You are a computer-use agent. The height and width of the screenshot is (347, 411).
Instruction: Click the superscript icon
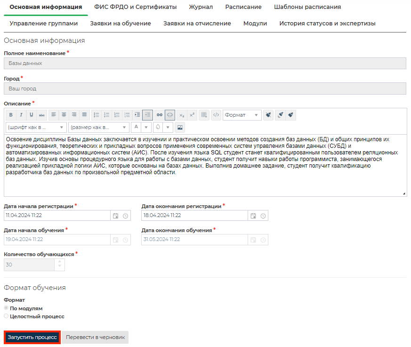(192, 115)
